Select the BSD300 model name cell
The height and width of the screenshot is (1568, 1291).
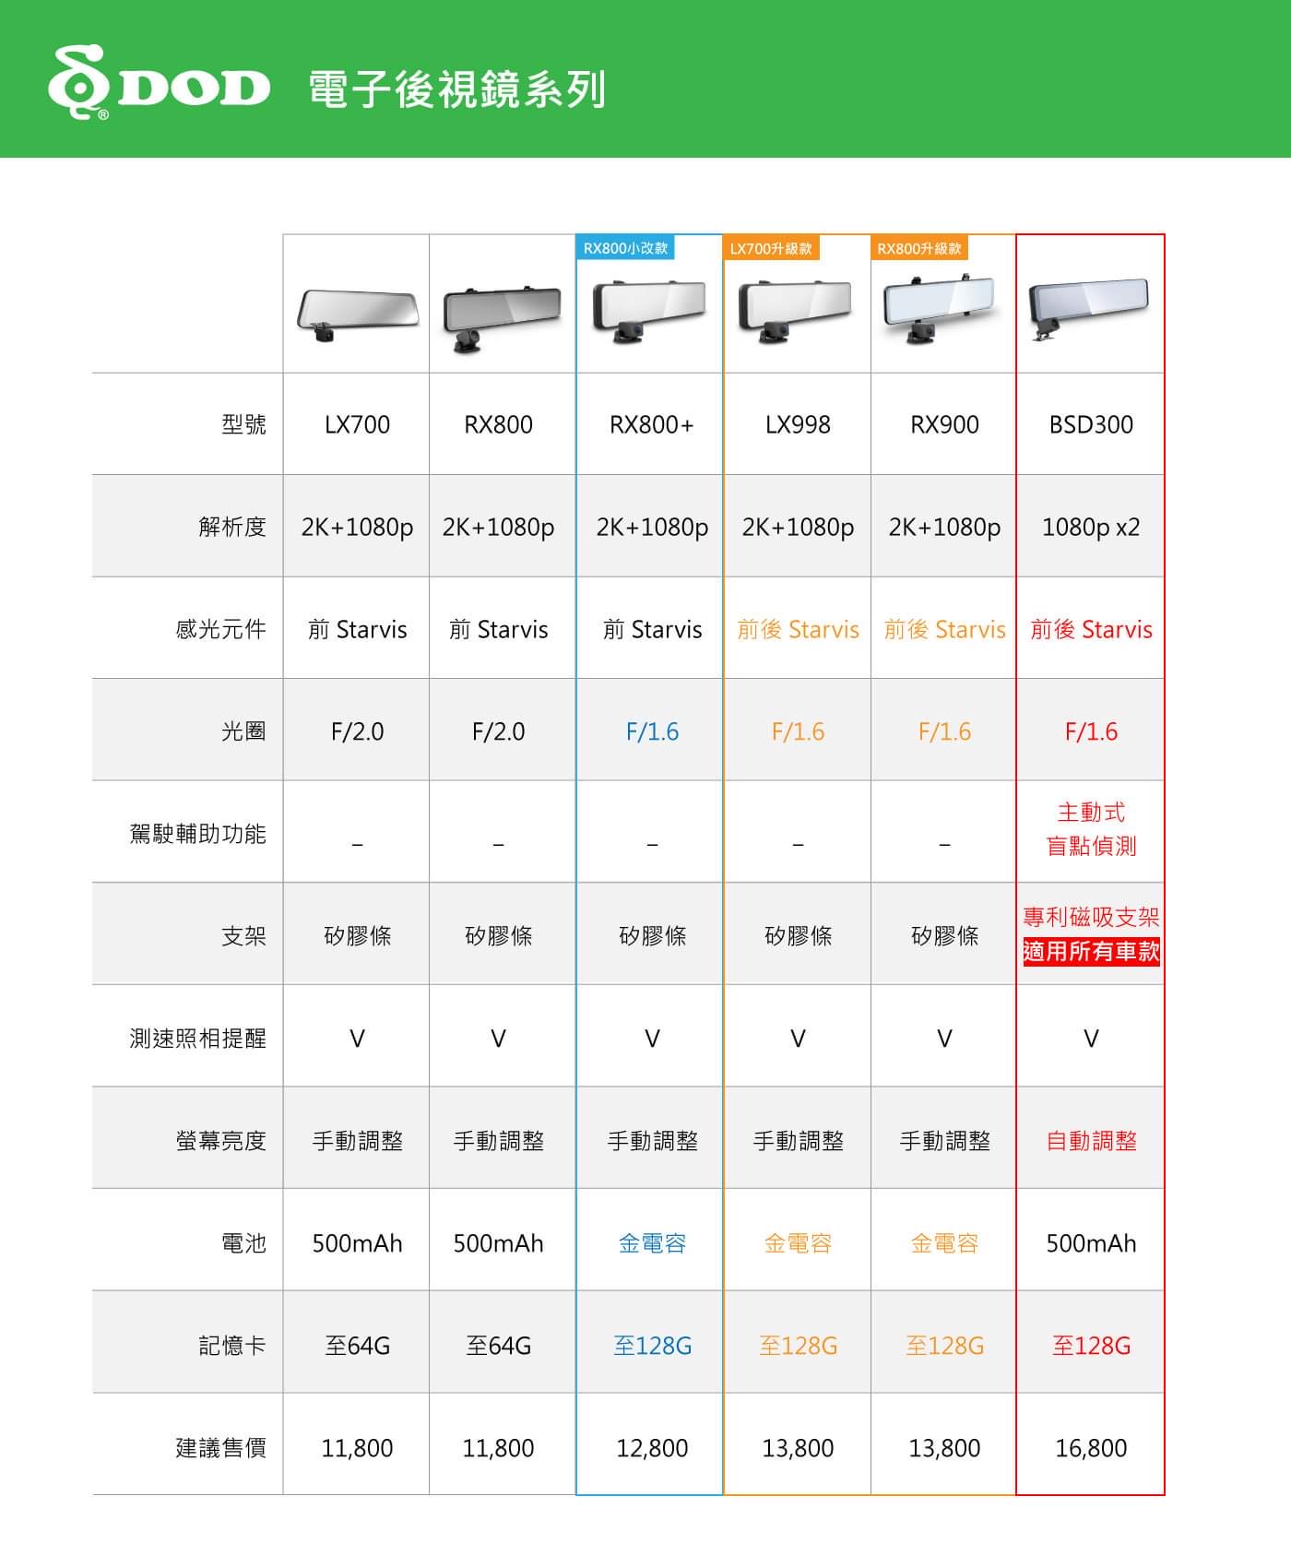1091,424
